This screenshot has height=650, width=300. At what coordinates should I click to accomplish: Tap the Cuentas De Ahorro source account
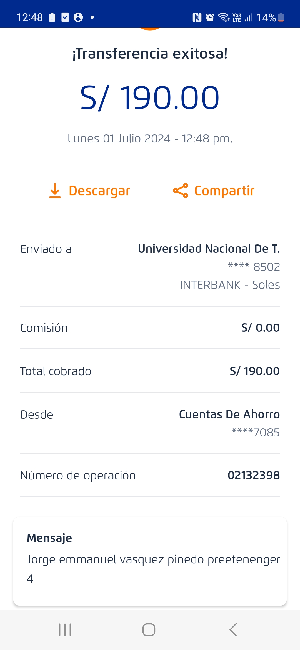coord(229,414)
